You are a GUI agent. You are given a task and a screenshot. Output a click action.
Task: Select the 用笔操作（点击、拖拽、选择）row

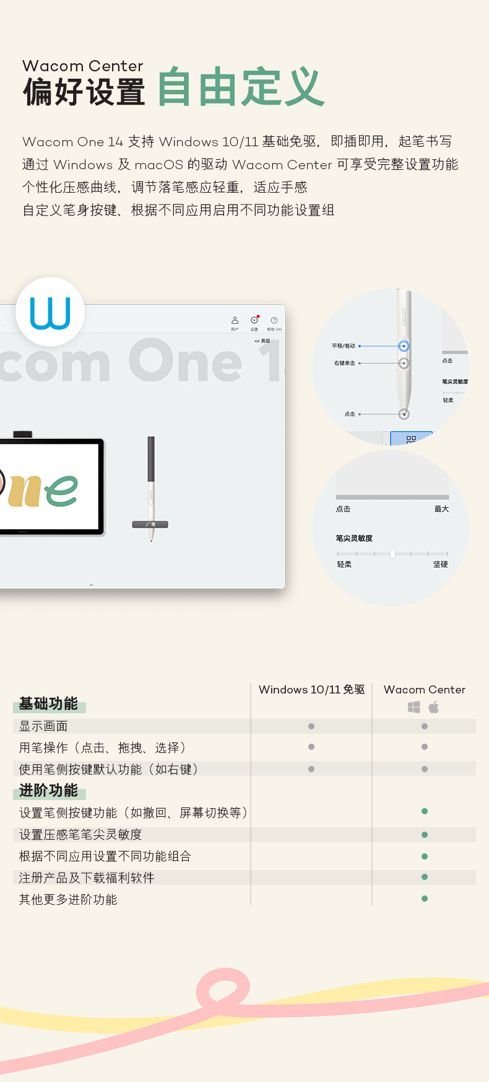click(244, 748)
